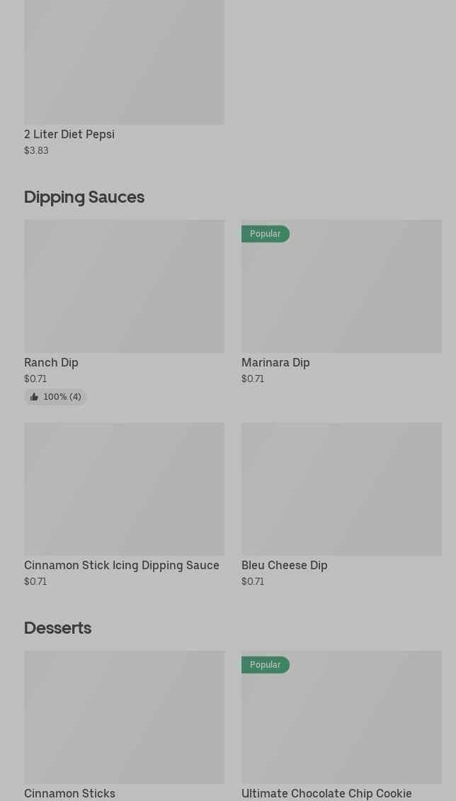
Task: Click the thumbs-up icon under Ranch Dip
Action: click(x=34, y=397)
